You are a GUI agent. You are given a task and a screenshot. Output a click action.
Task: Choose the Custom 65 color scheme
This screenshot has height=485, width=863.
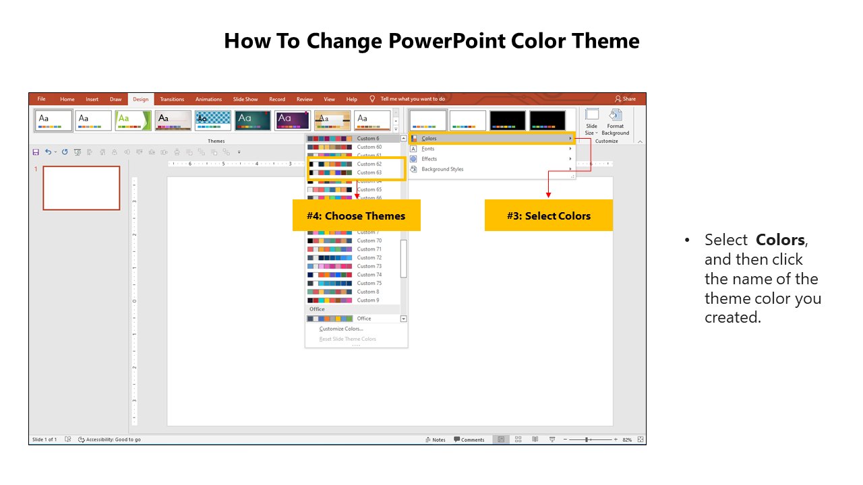(x=353, y=190)
